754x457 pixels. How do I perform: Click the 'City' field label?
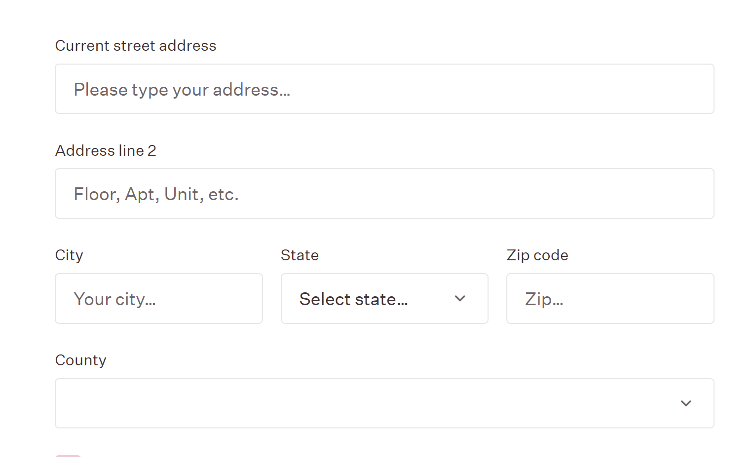(x=69, y=255)
